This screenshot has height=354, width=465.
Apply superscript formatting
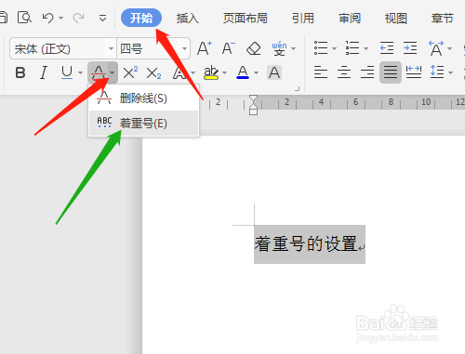[x=130, y=72]
